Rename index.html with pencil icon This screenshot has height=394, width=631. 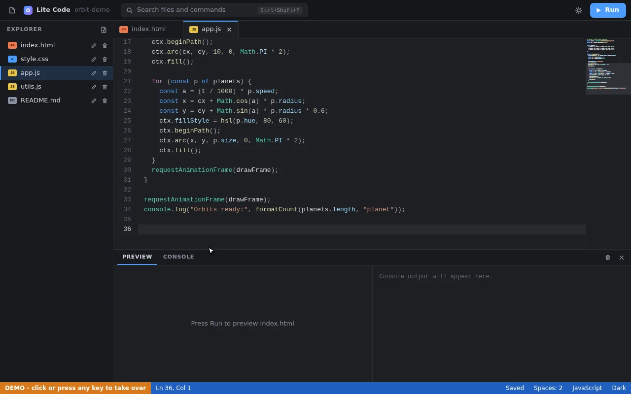click(x=94, y=45)
